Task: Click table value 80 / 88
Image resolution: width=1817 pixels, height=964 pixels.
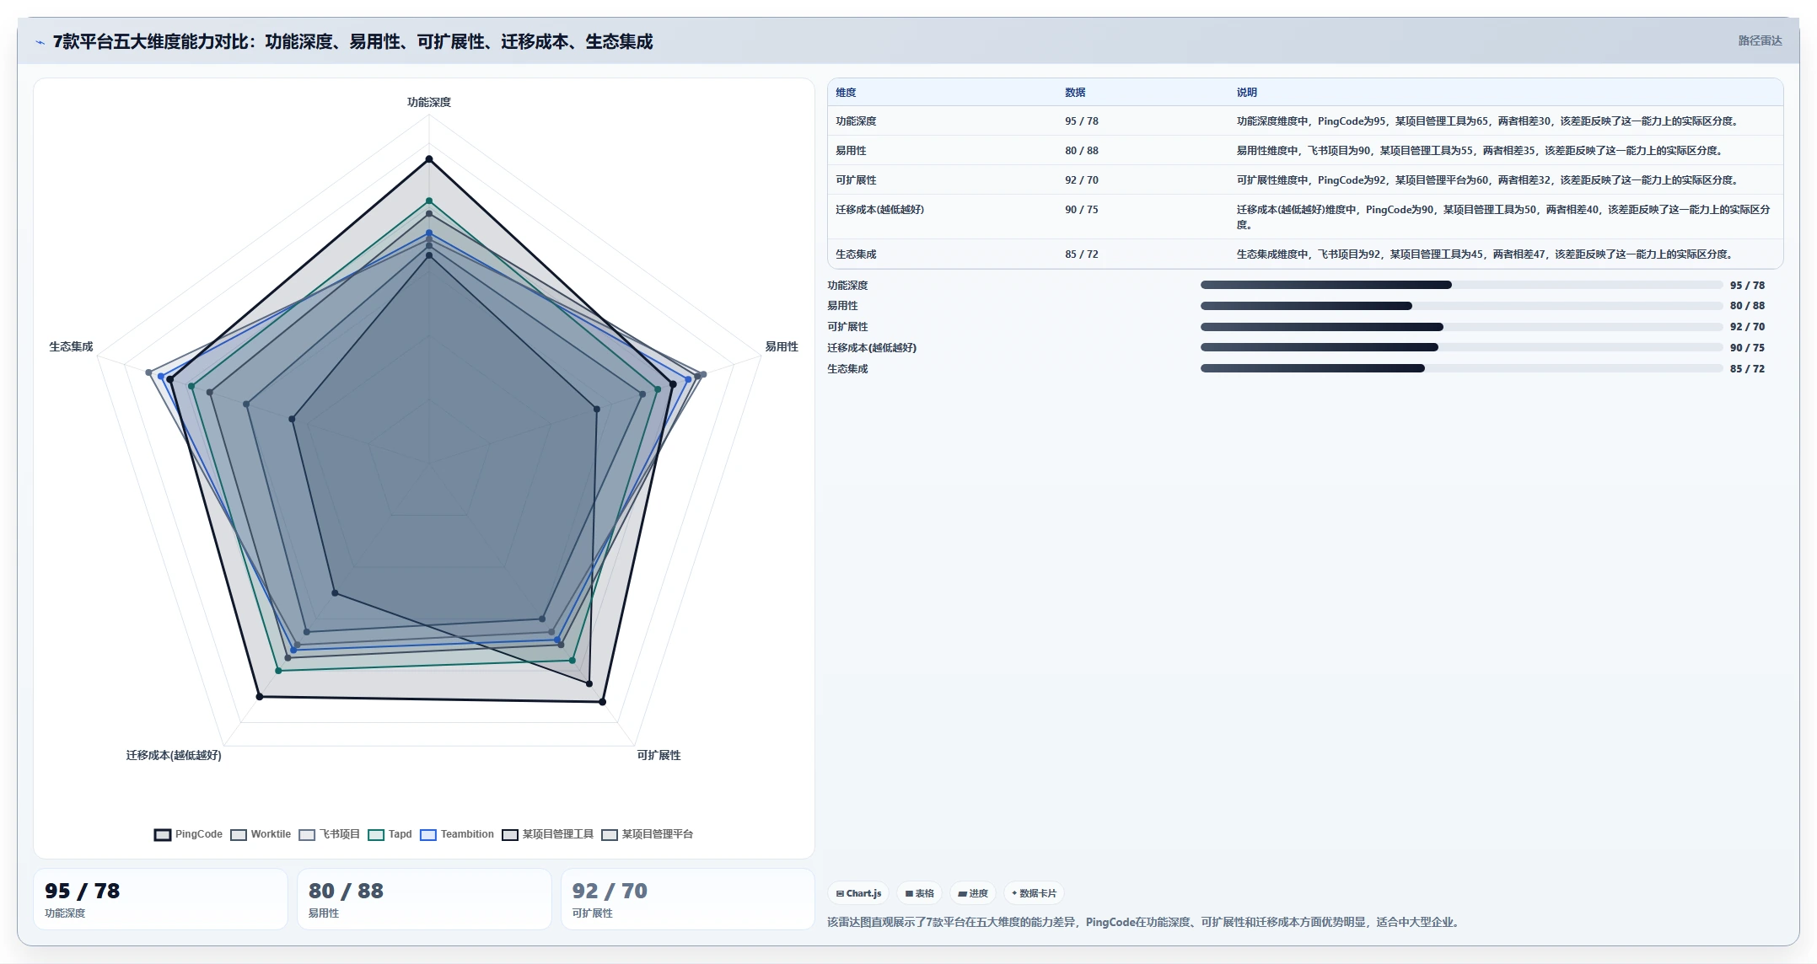Action: 1082,151
